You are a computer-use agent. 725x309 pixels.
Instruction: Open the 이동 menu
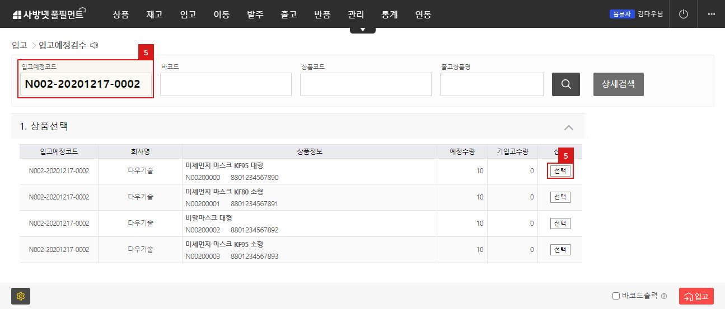[x=222, y=15]
